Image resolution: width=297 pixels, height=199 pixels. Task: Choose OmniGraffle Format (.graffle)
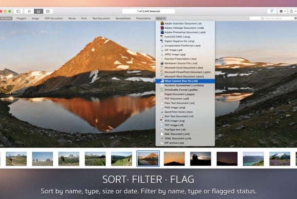pyautogui.click(x=185, y=90)
